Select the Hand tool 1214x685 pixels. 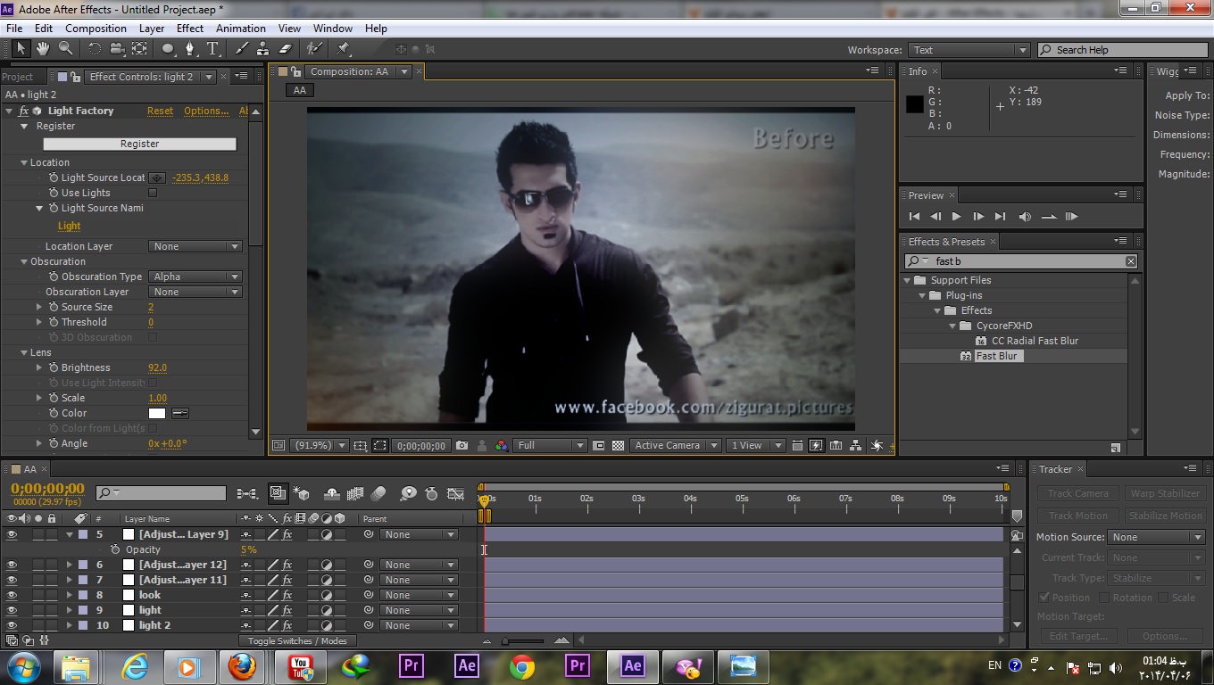43,49
